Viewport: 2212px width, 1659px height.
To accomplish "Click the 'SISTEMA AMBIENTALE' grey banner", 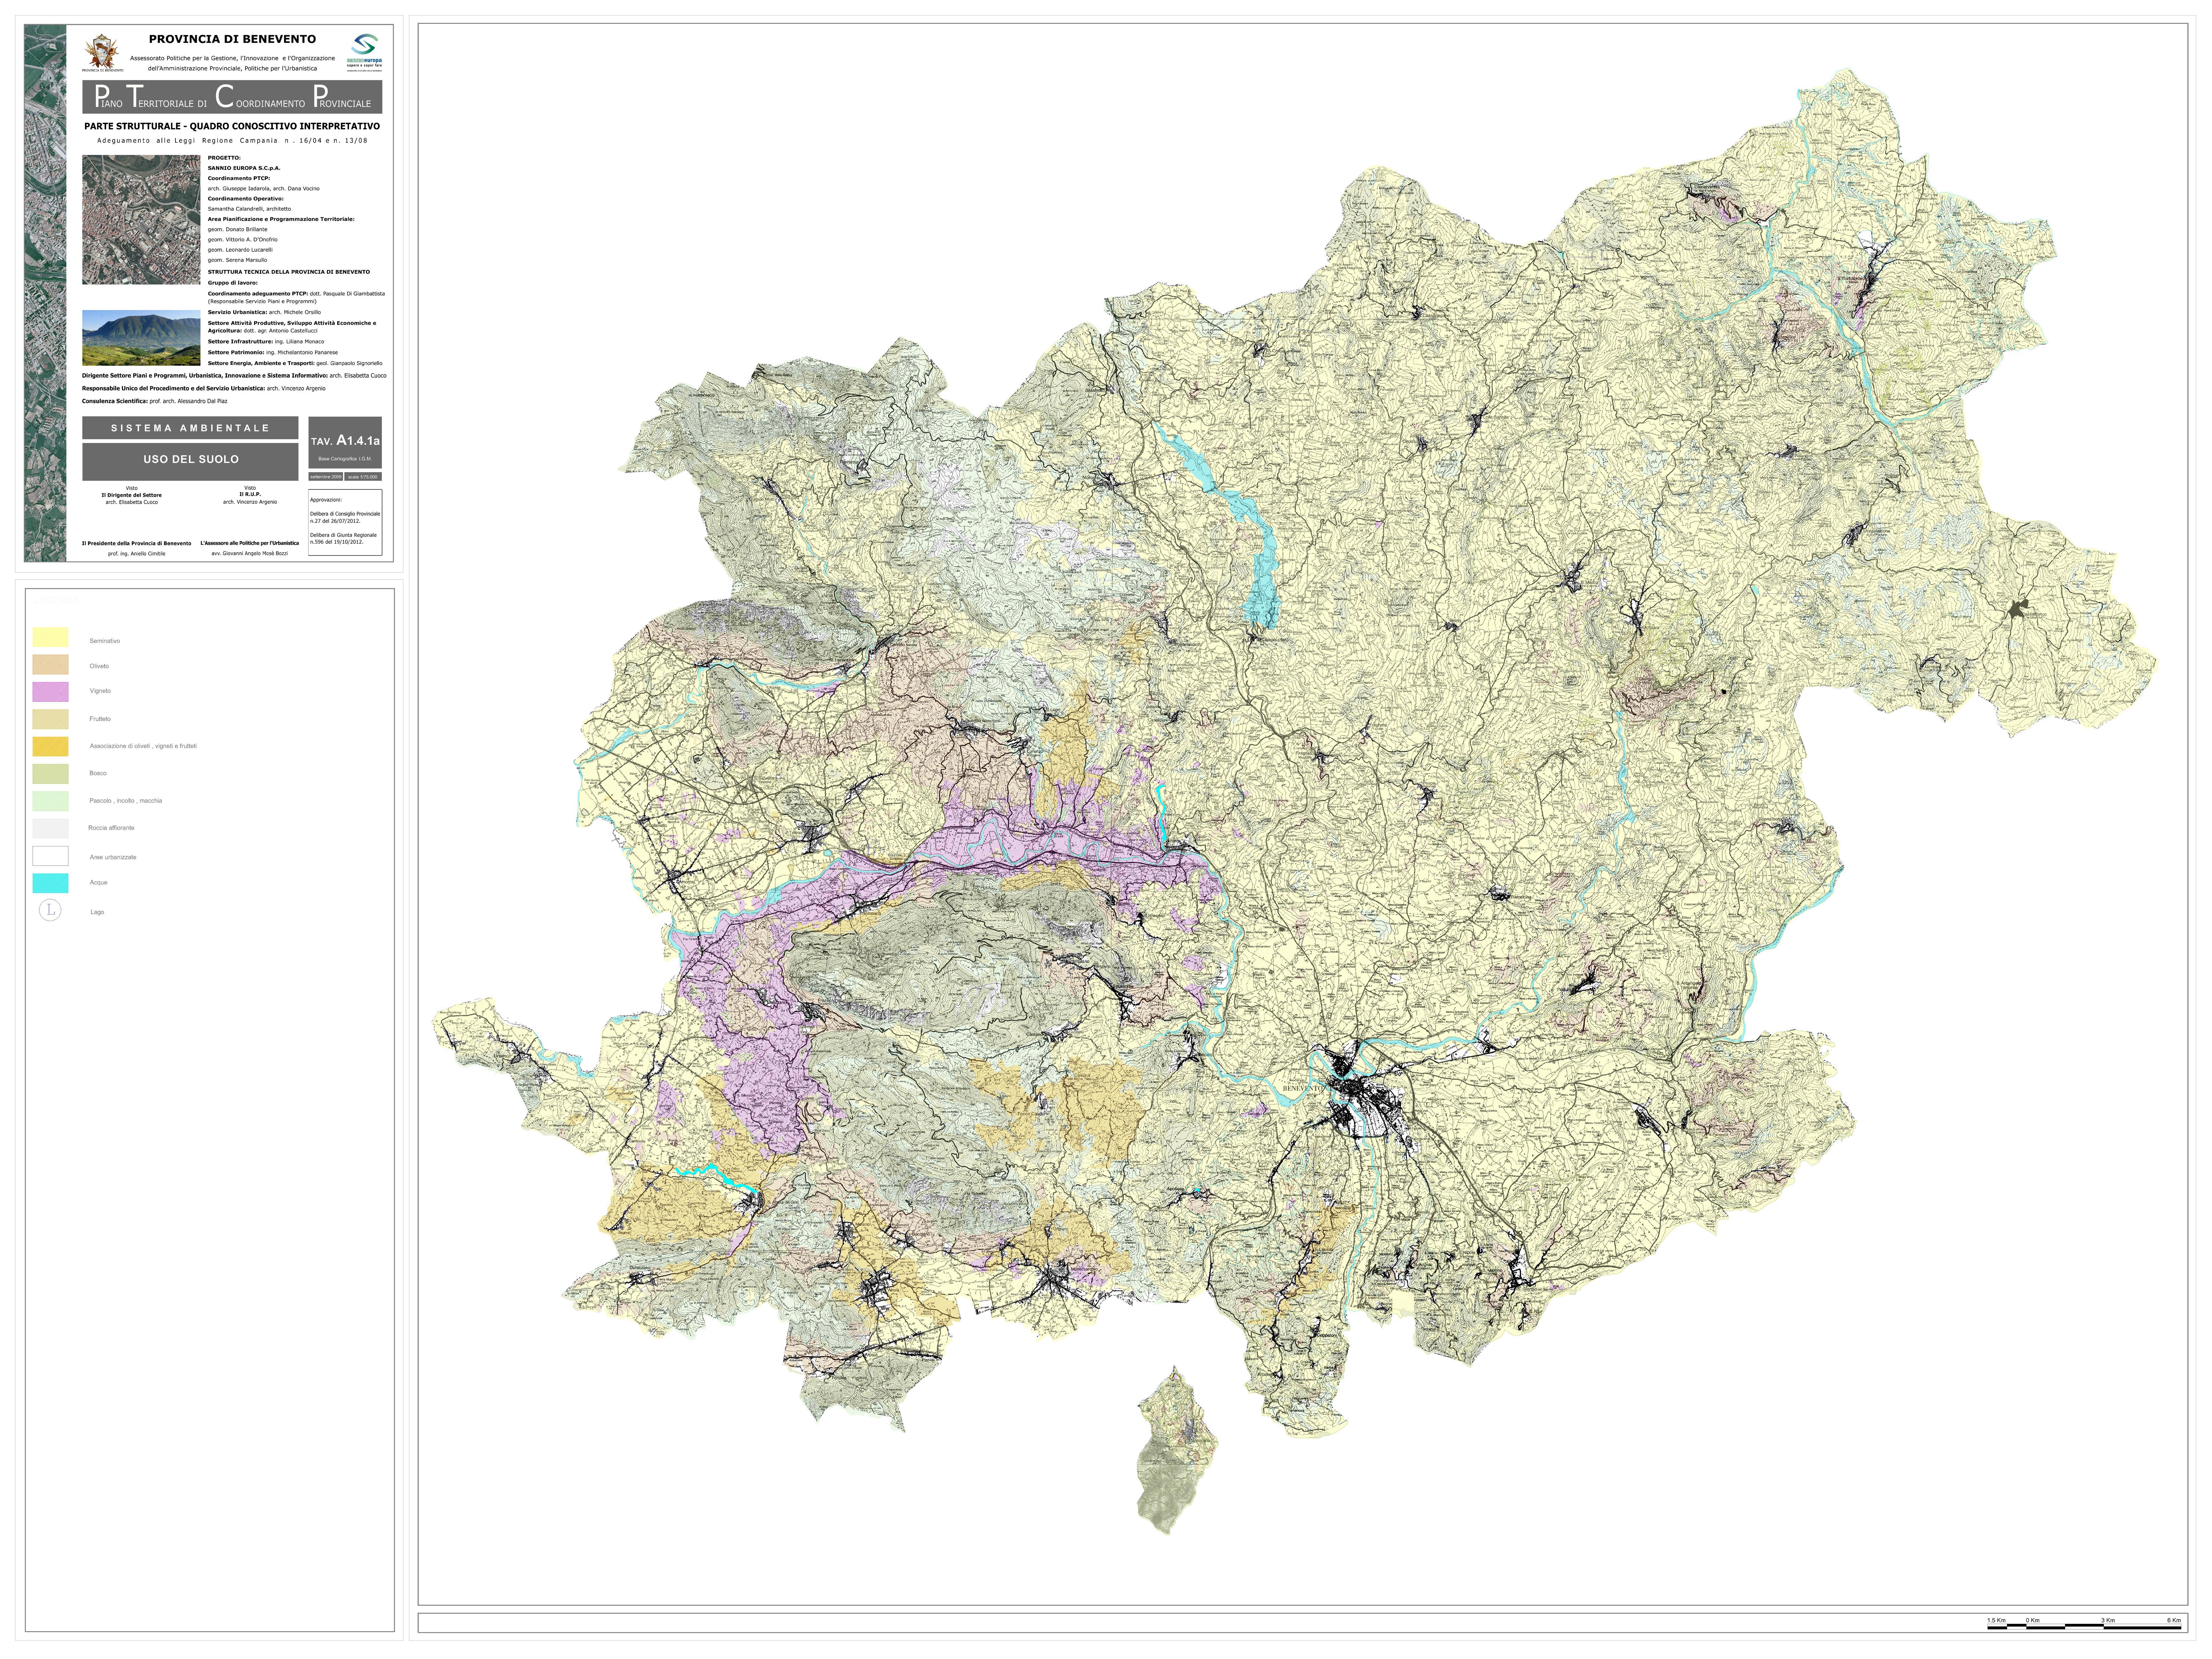I will pos(190,428).
